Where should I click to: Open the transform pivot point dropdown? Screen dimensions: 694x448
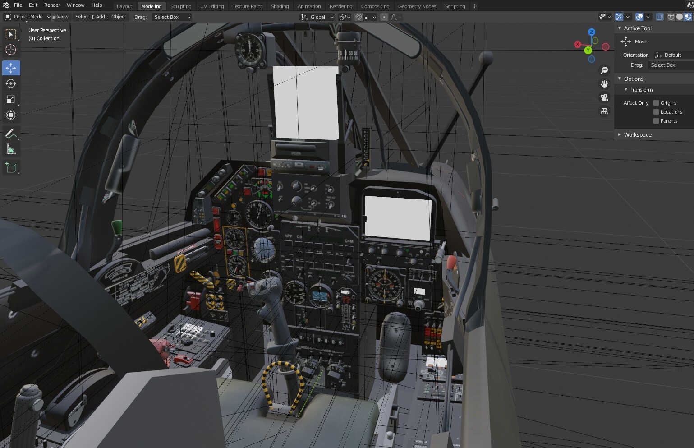click(345, 17)
